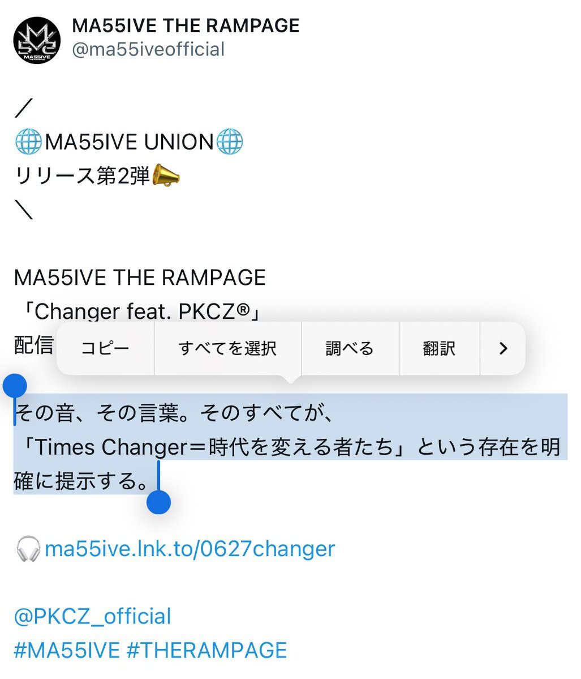Image resolution: width=581 pixels, height=679 pixels.
Task: Open the #MA55IVE hashtag
Action: (x=67, y=651)
